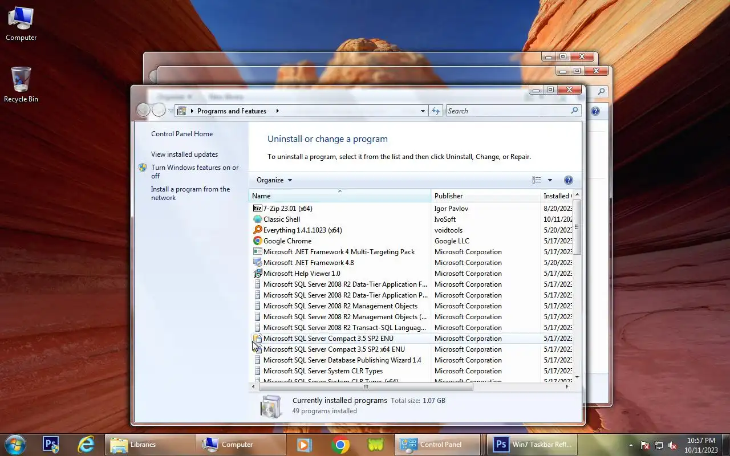Click the Action Center flag tray icon
The image size is (730, 456).
(x=646, y=445)
